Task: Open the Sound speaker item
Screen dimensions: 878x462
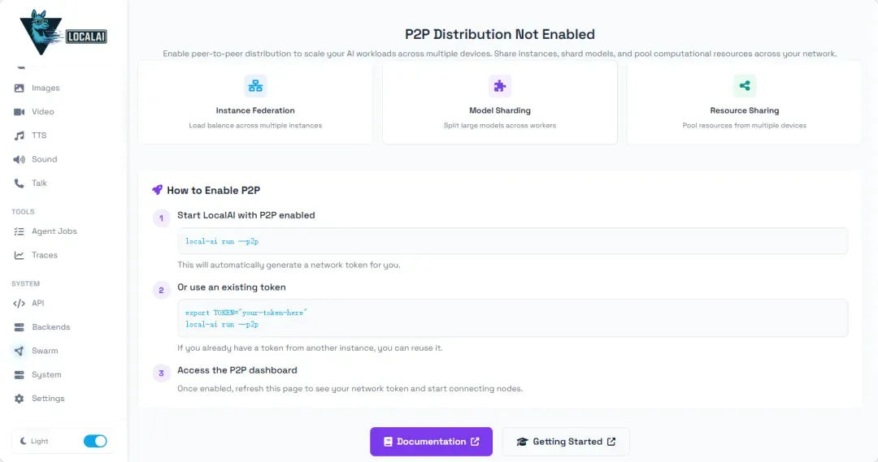Action: point(44,159)
